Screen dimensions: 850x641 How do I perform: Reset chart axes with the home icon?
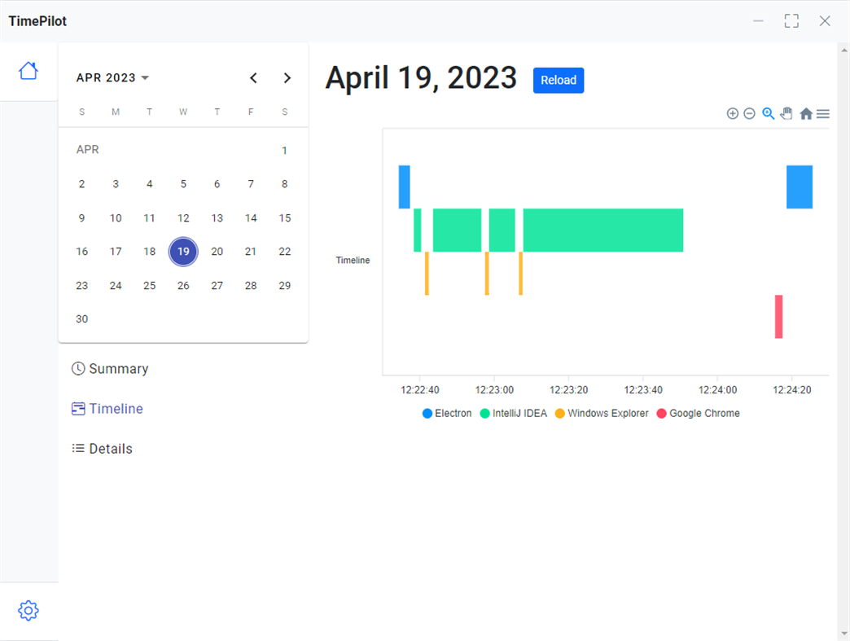tap(805, 113)
